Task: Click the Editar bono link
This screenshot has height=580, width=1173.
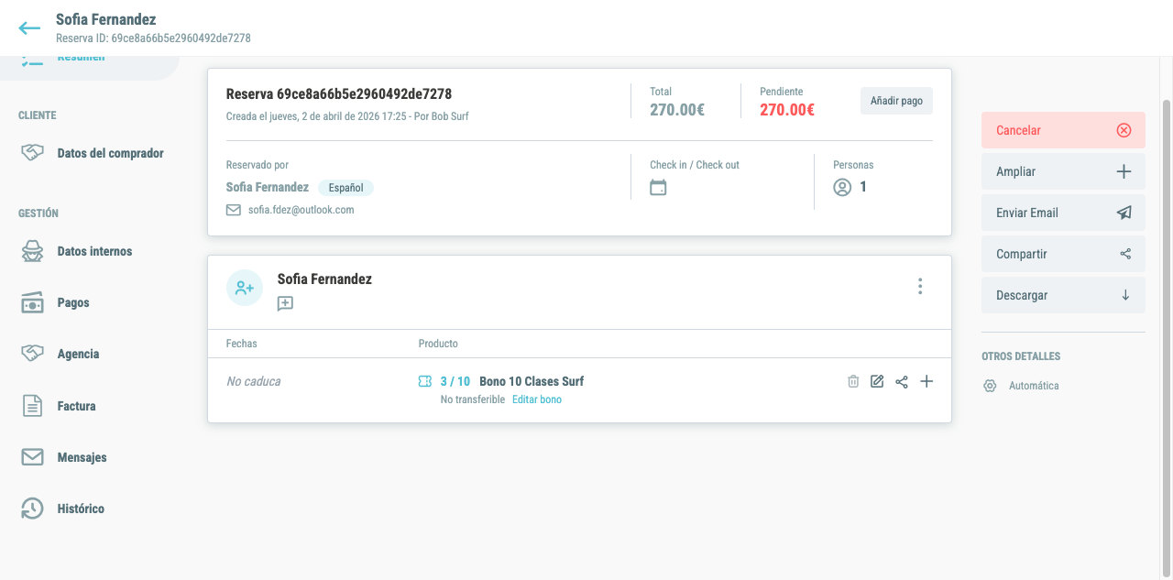Action: pos(537,399)
